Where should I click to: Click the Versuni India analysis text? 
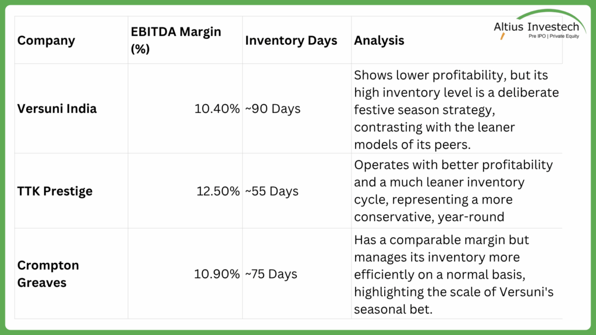(456, 109)
